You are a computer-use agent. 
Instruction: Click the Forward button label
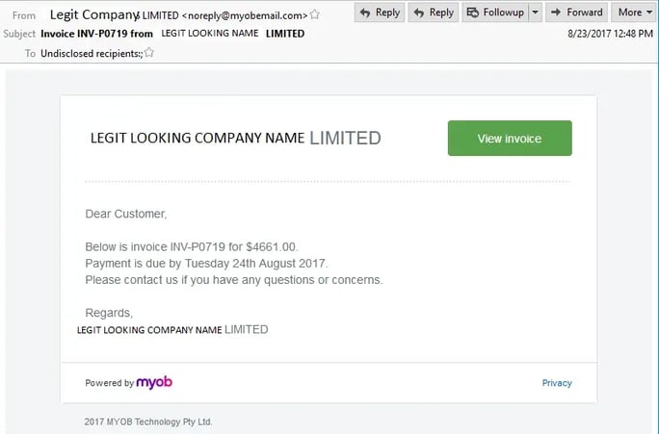(585, 13)
